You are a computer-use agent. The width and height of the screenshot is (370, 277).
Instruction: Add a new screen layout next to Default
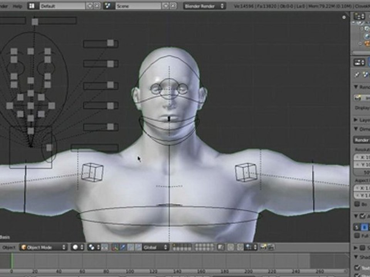89,6
